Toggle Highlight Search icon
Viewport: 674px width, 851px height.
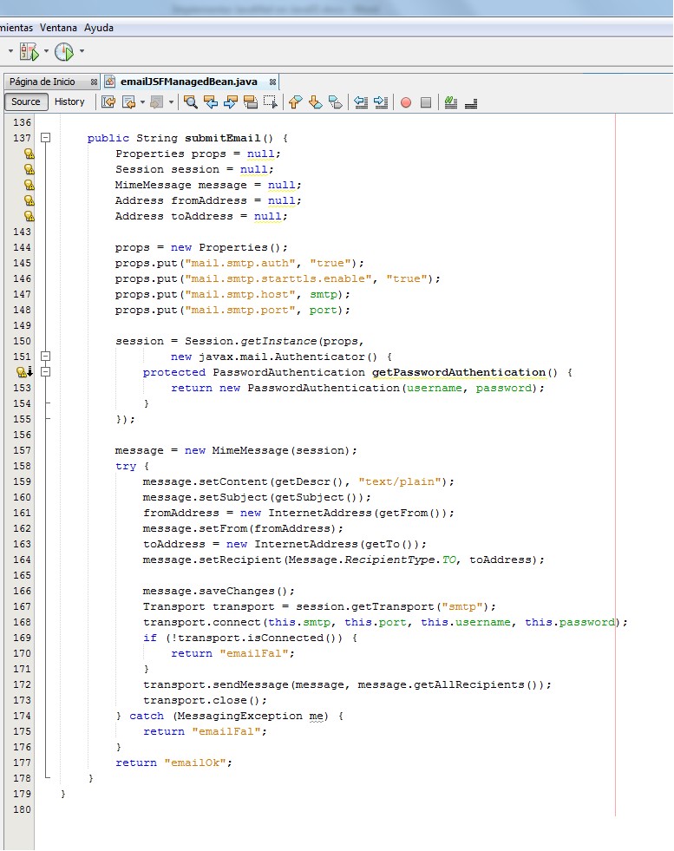[251, 102]
